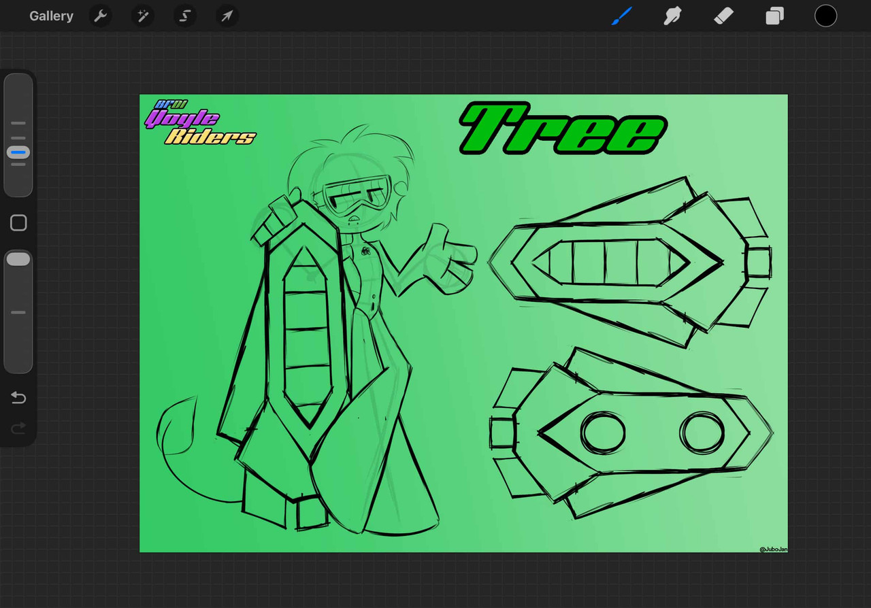Click the brush opacity slider handle
The image size is (871, 608).
(x=18, y=258)
